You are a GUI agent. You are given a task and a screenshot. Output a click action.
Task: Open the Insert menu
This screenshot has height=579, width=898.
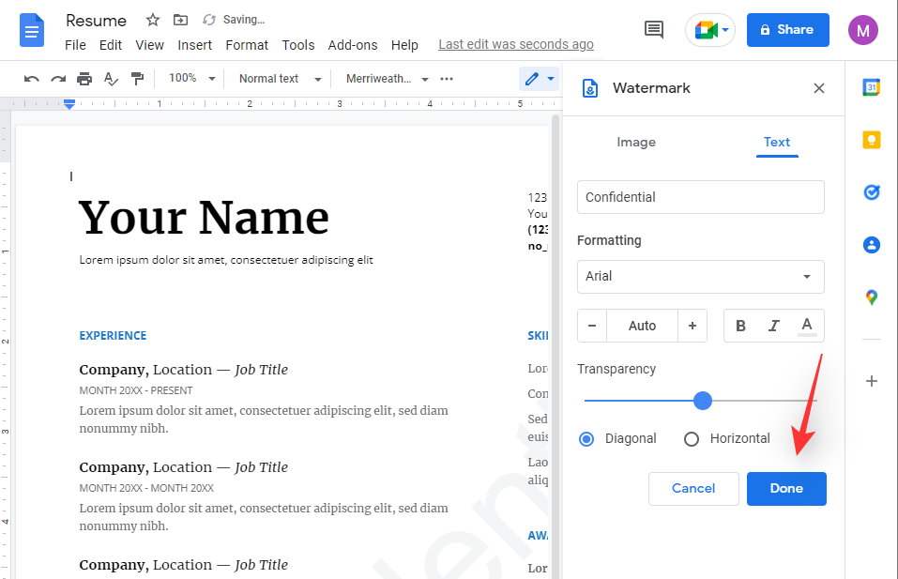[194, 45]
